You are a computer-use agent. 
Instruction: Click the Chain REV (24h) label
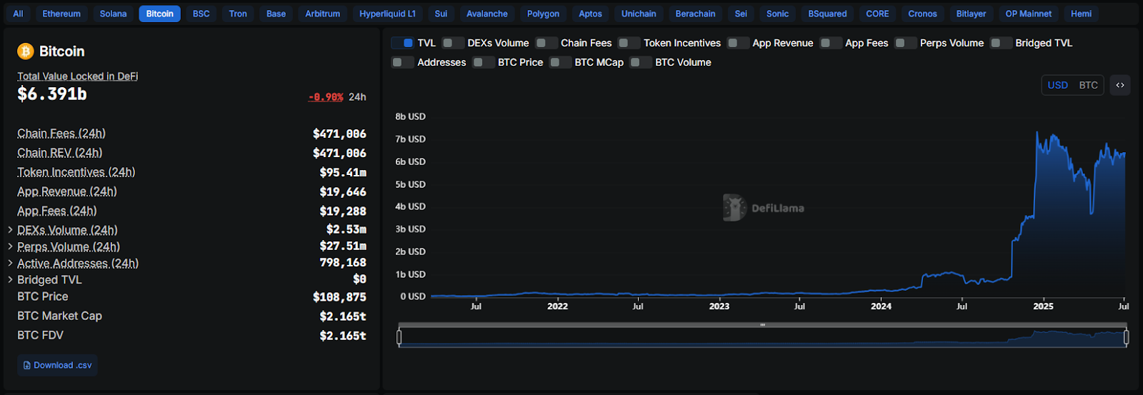60,153
